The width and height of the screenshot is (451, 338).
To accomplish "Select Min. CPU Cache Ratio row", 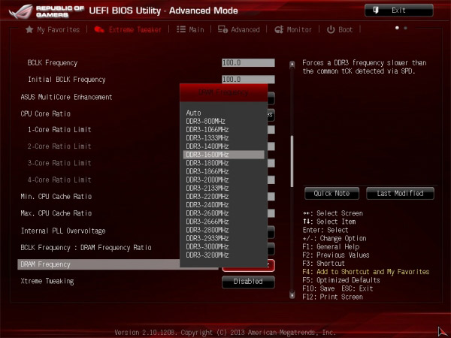I will coord(56,197).
